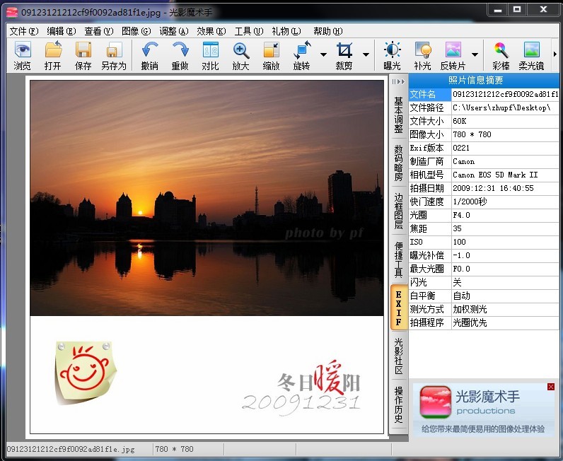The height and width of the screenshot is (461, 563).
Task: Select 最大光圈 value F0.0
Action: 505,269
